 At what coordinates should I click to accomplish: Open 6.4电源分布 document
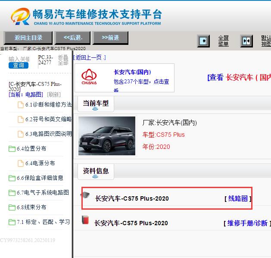40,163
